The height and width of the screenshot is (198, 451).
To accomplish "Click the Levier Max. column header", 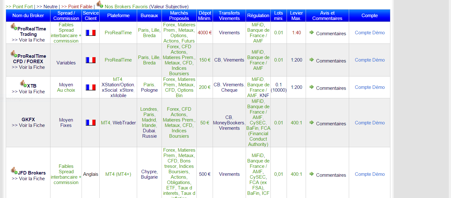I will pos(296,16).
